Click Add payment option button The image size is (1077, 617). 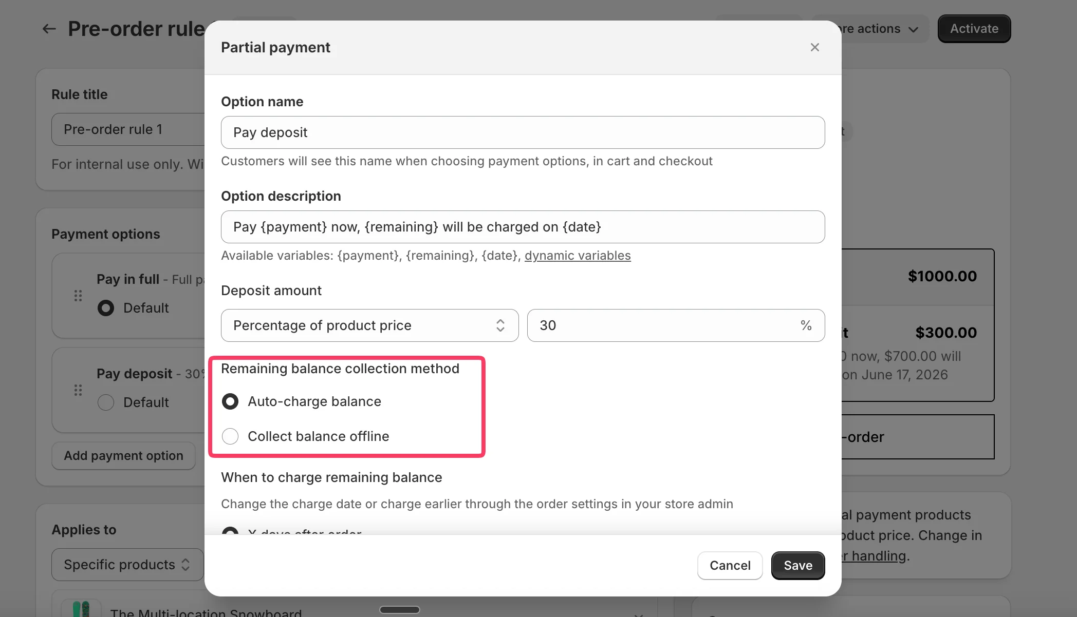click(x=123, y=456)
